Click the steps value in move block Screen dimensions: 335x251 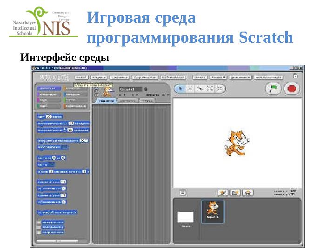point(48,117)
